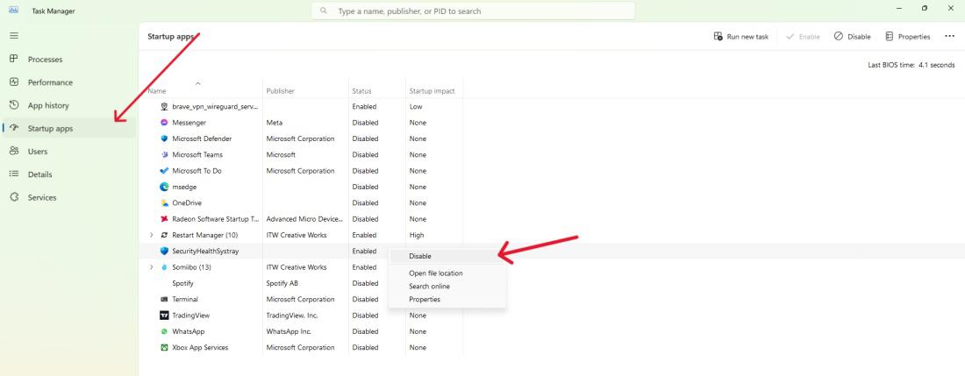This screenshot has width=965, height=376.
Task: Click the Messenger app icon
Action: [x=164, y=122]
